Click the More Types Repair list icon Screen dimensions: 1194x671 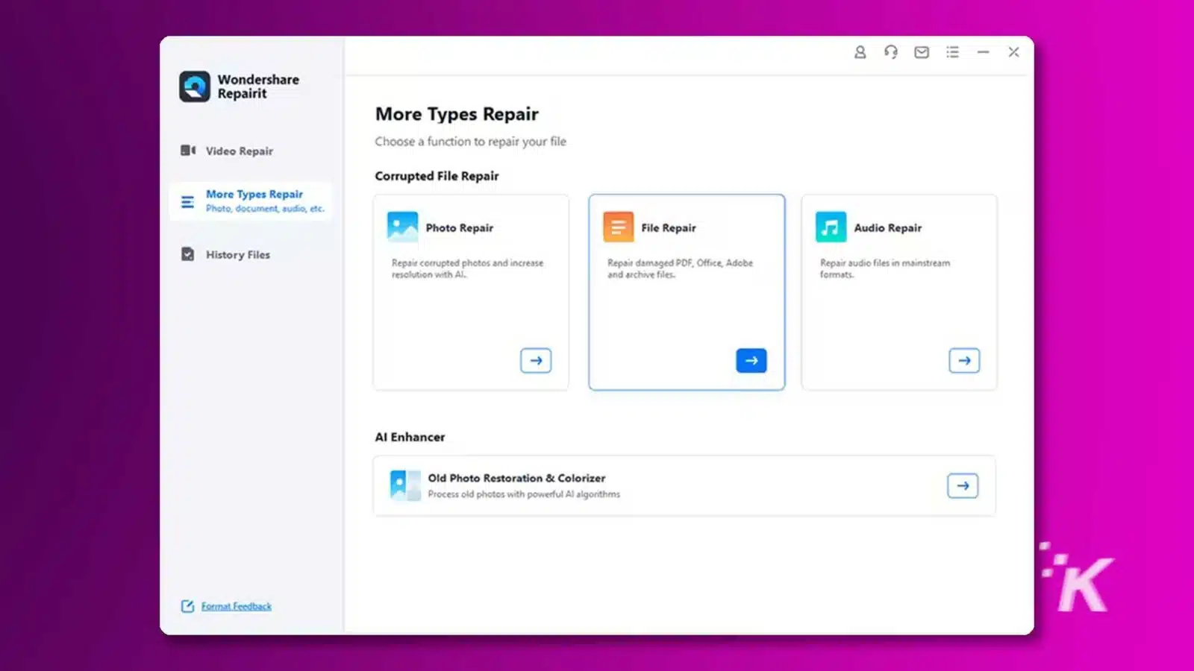tap(187, 201)
